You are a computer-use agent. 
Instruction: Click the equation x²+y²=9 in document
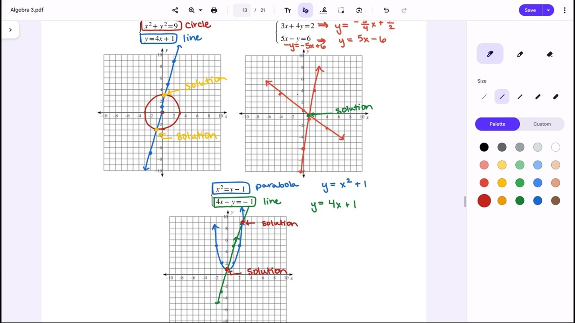(161, 26)
